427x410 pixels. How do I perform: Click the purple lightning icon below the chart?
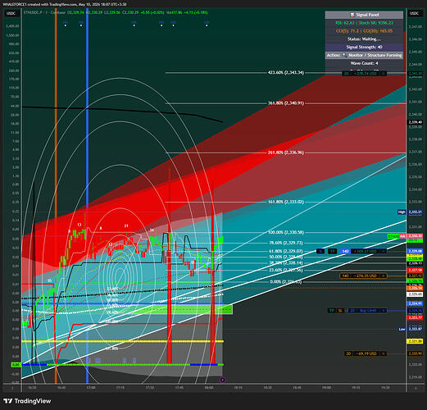222,380
